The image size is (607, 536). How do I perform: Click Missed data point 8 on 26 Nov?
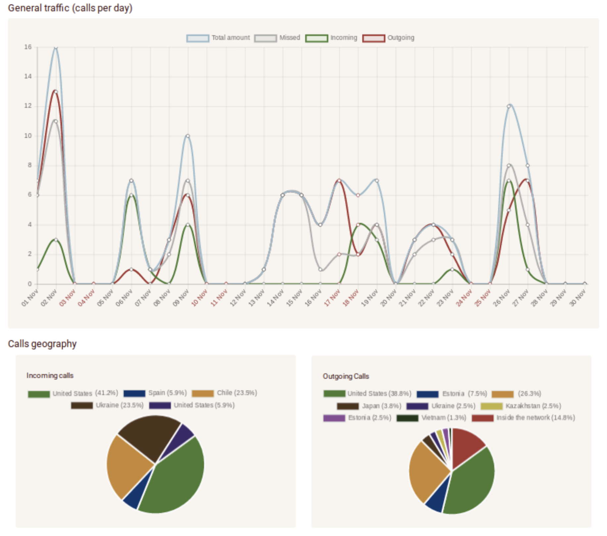click(x=509, y=166)
